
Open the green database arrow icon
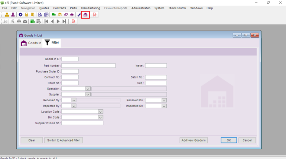point(32,21)
